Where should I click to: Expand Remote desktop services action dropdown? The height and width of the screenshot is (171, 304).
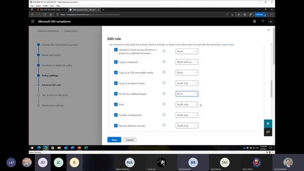(x=187, y=125)
